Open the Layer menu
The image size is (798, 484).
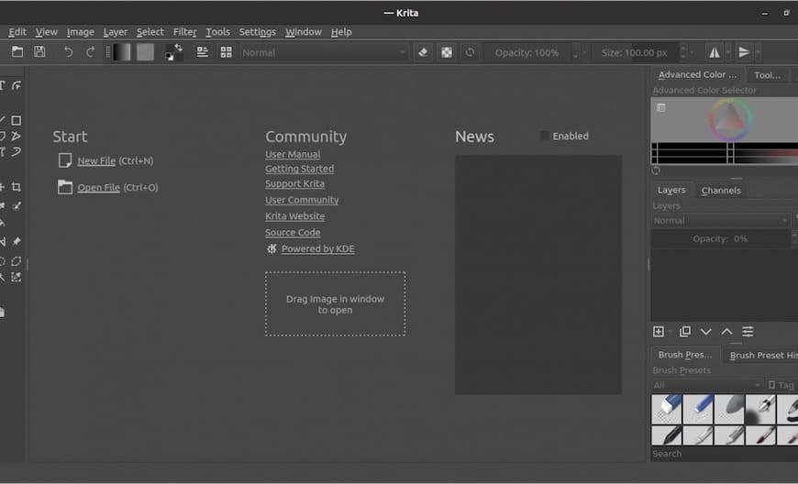coord(116,31)
